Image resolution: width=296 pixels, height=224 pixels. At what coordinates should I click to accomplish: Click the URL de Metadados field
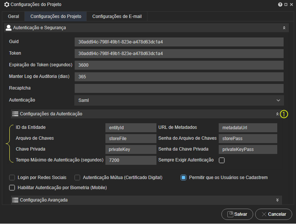click(248, 128)
